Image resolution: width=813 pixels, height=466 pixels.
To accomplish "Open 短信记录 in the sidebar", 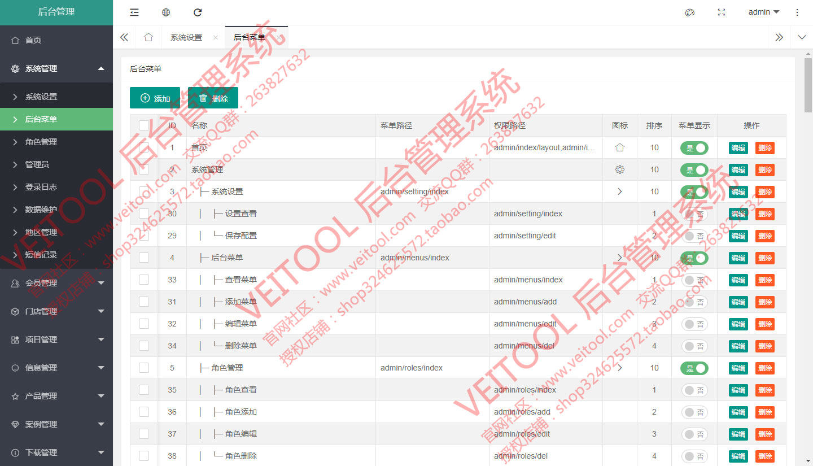I will tap(56, 255).
